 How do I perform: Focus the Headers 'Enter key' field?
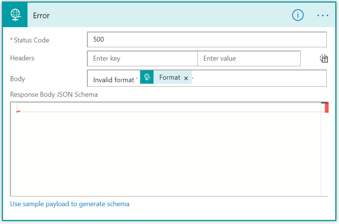coord(142,58)
